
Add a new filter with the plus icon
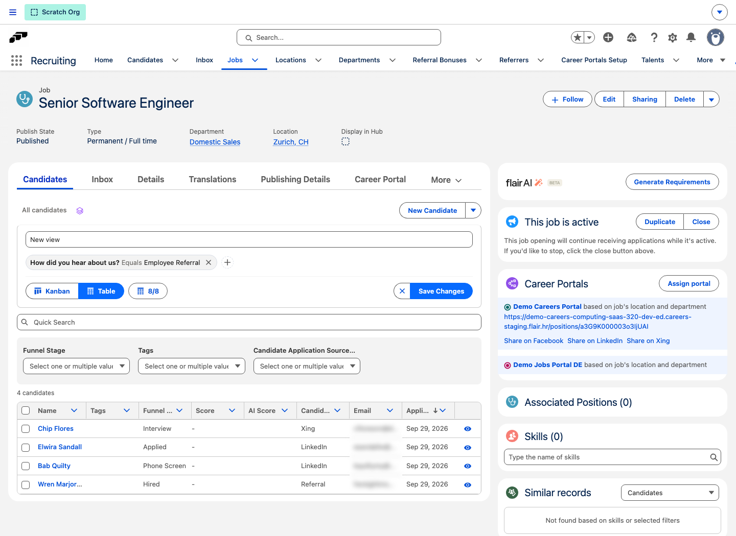(x=227, y=262)
